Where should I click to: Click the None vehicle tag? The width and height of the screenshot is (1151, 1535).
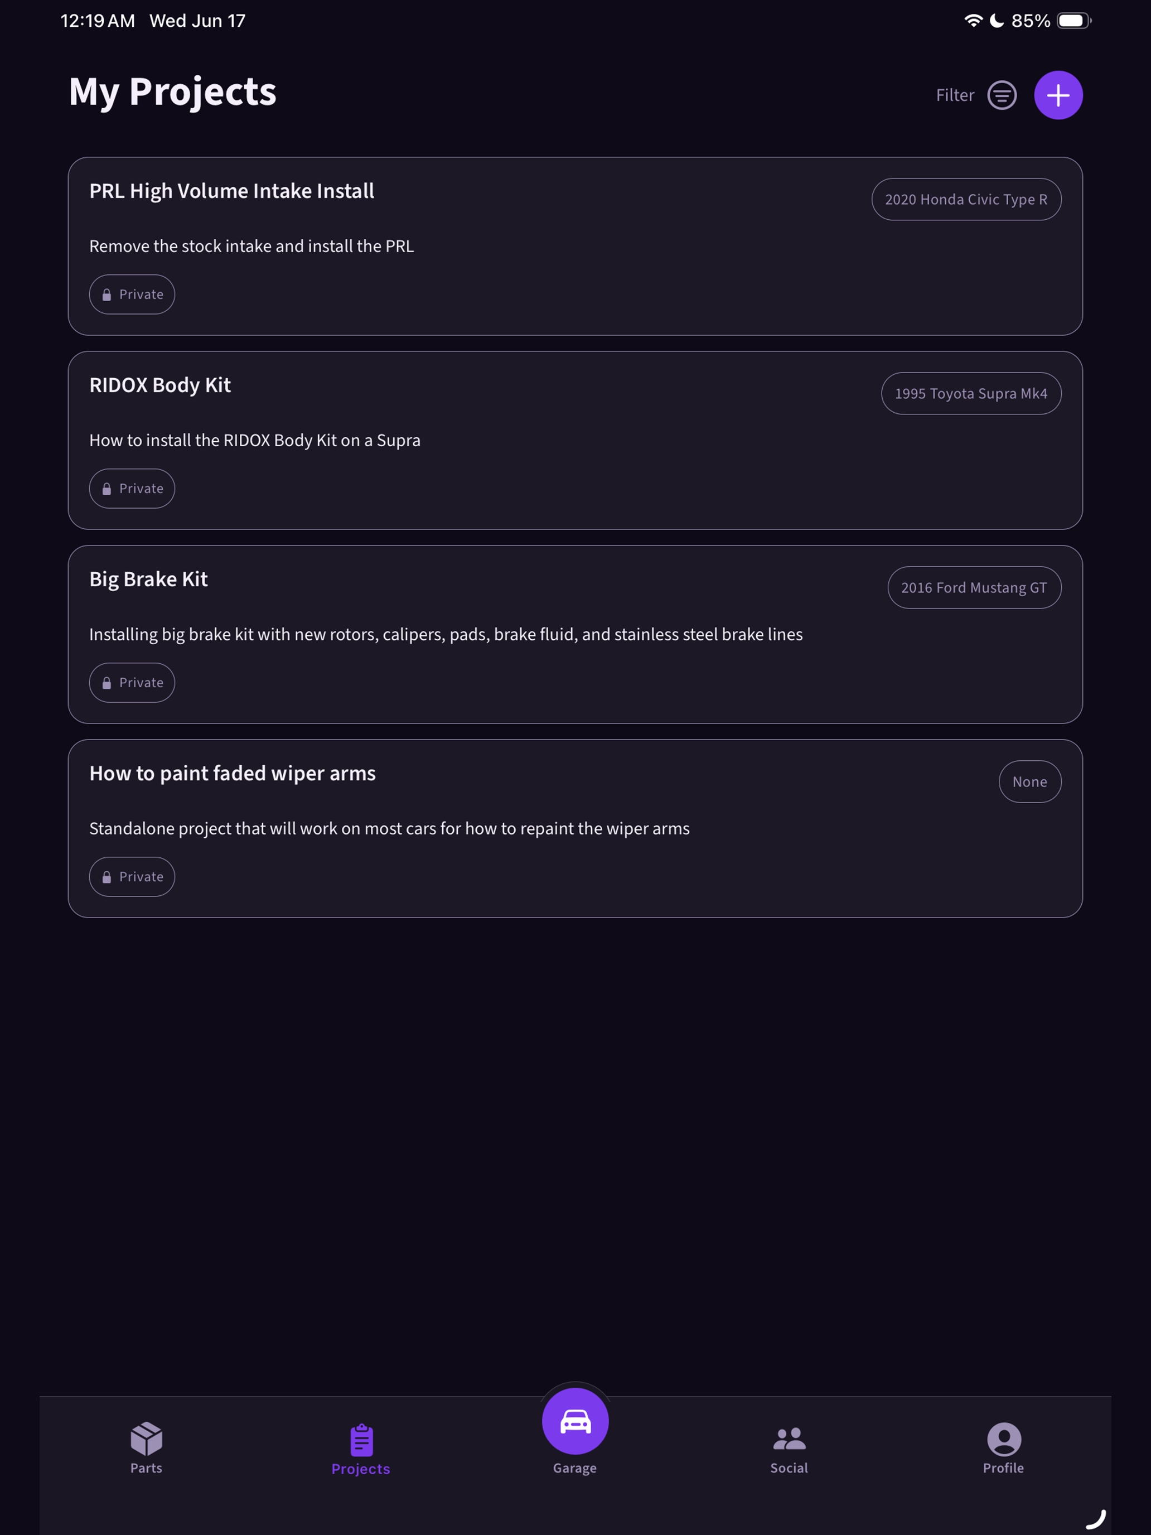1029,782
